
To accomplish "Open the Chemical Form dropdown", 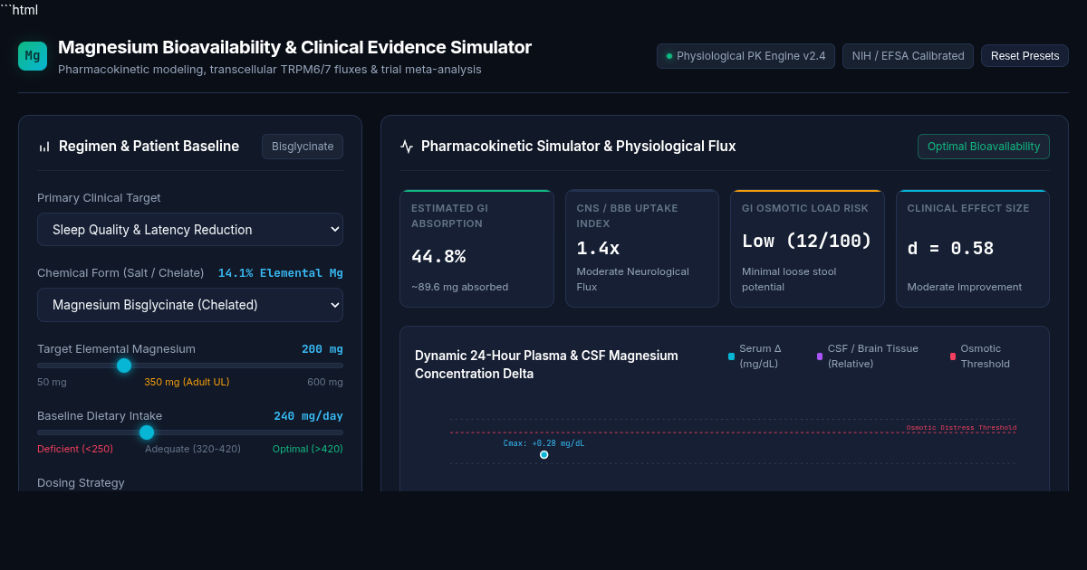I will [x=190, y=305].
